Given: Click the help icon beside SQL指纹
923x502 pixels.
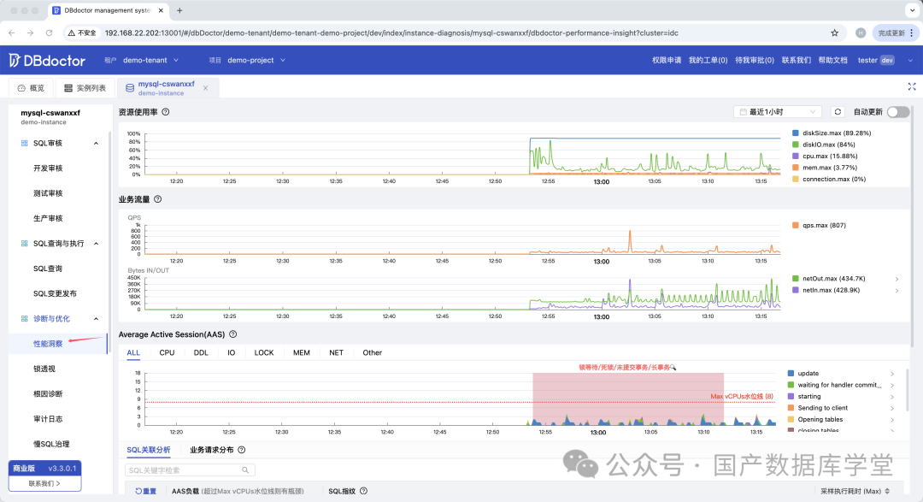Looking at the screenshot, I should (364, 491).
